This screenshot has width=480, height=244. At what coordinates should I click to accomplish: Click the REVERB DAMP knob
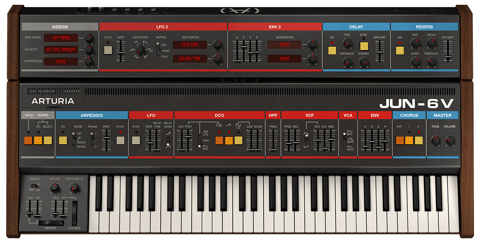point(415,61)
